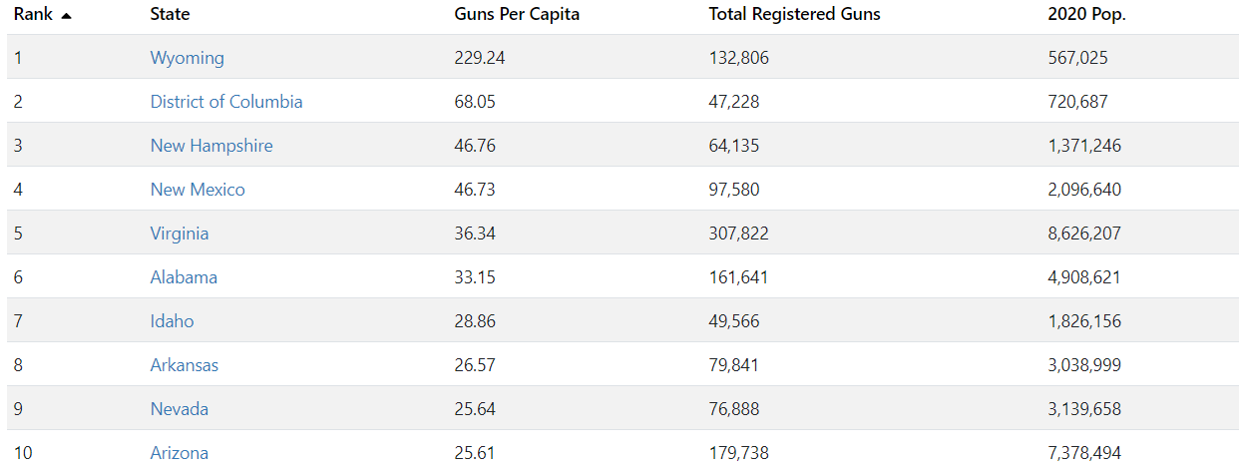Click the Rank sort arrow icon
This screenshot has height=473, width=1244.
66,16
